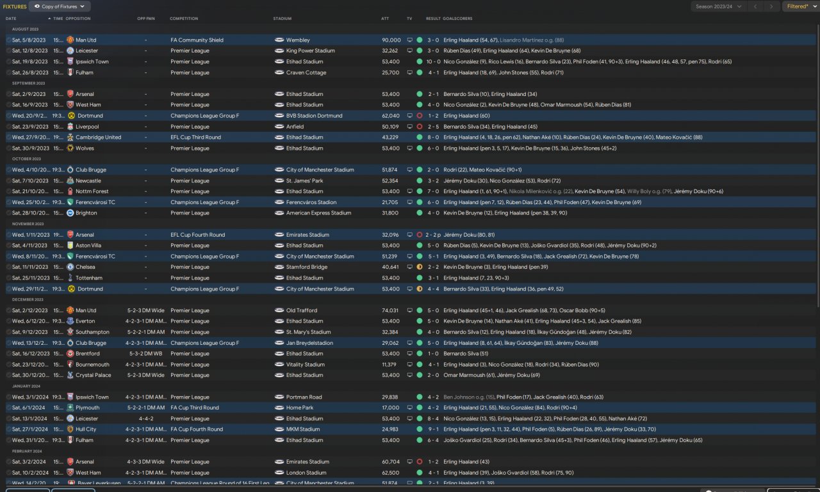
Task: Open the Craven Cottage stadium link
Action: [x=306, y=73]
